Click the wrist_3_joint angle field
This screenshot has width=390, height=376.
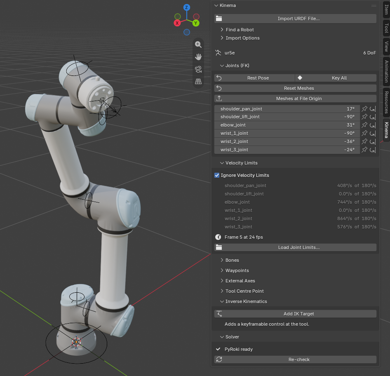click(x=287, y=150)
